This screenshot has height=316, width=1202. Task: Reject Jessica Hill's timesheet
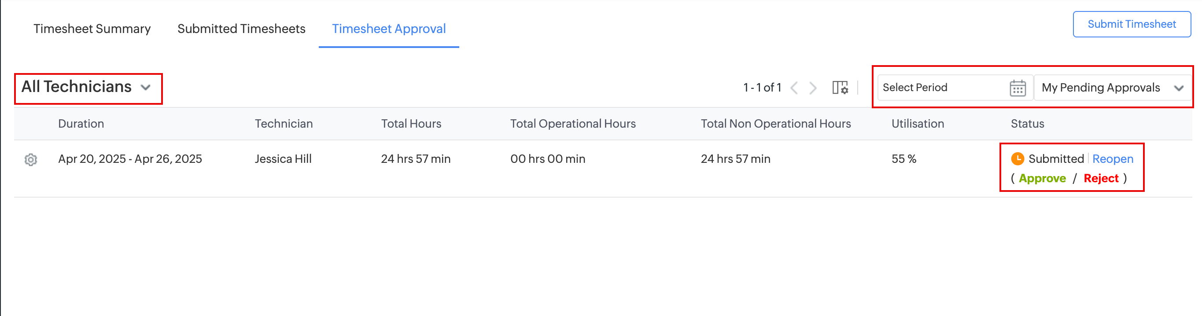(1101, 178)
